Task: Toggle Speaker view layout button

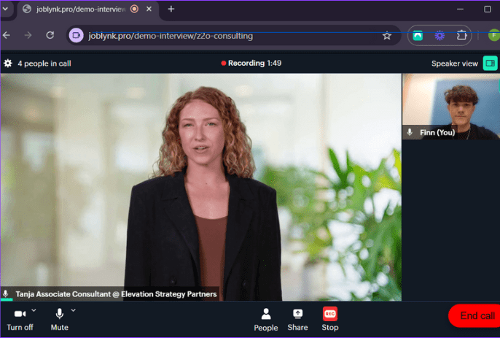Action: (490, 64)
